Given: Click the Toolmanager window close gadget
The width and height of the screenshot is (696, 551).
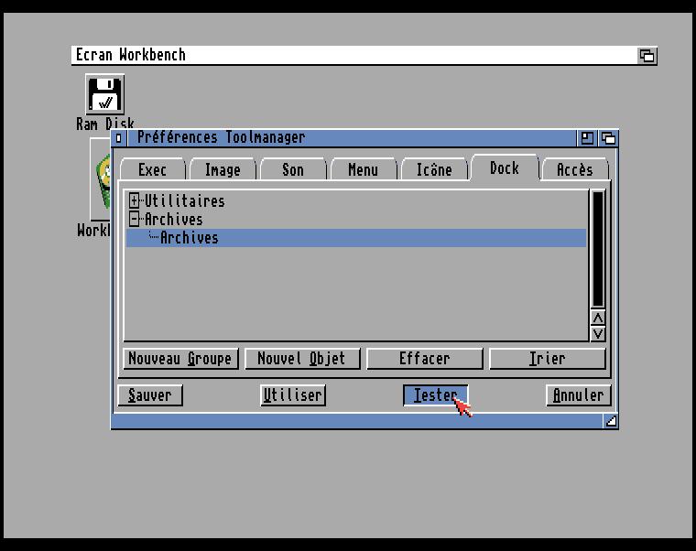Looking at the screenshot, I should pyautogui.click(x=119, y=138).
